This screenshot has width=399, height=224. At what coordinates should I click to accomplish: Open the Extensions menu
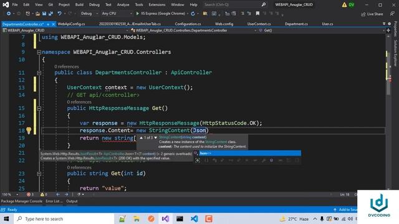(x=156, y=4)
